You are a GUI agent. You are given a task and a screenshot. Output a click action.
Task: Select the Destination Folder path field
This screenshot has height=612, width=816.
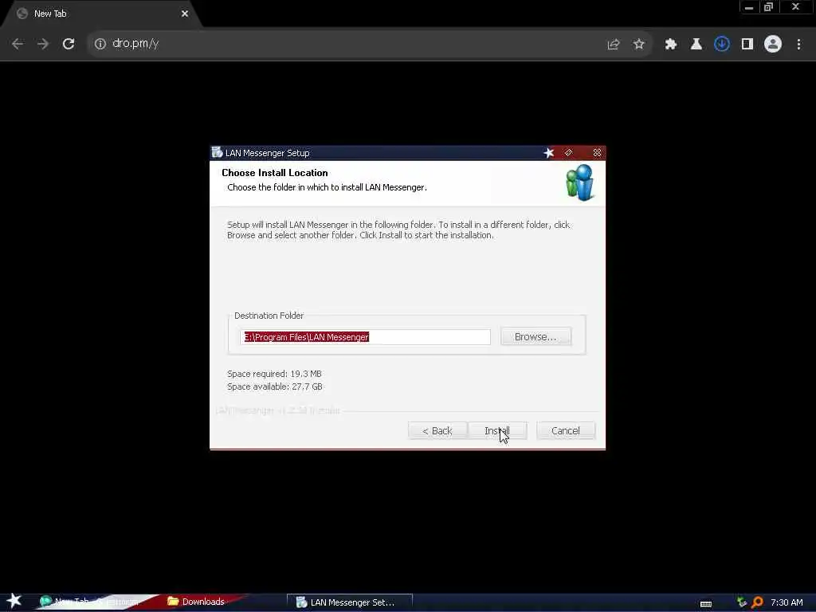pos(365,337)
